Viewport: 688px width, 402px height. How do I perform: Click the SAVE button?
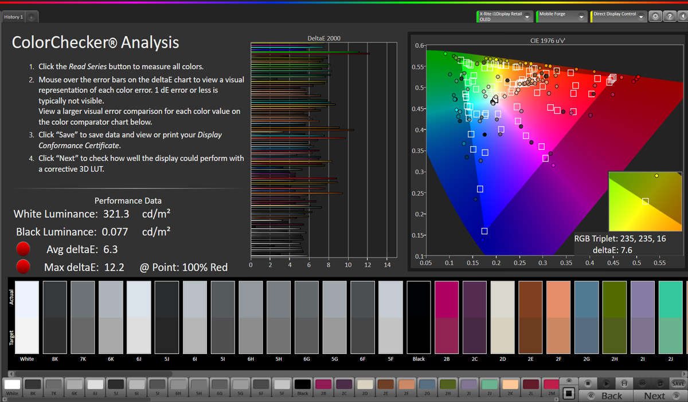678,383
